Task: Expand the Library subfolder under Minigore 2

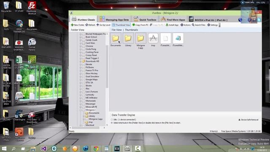Action: (x=84, y=116)
